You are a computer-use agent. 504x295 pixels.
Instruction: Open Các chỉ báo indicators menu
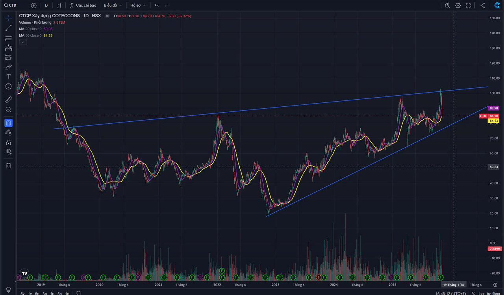[83, 6]
